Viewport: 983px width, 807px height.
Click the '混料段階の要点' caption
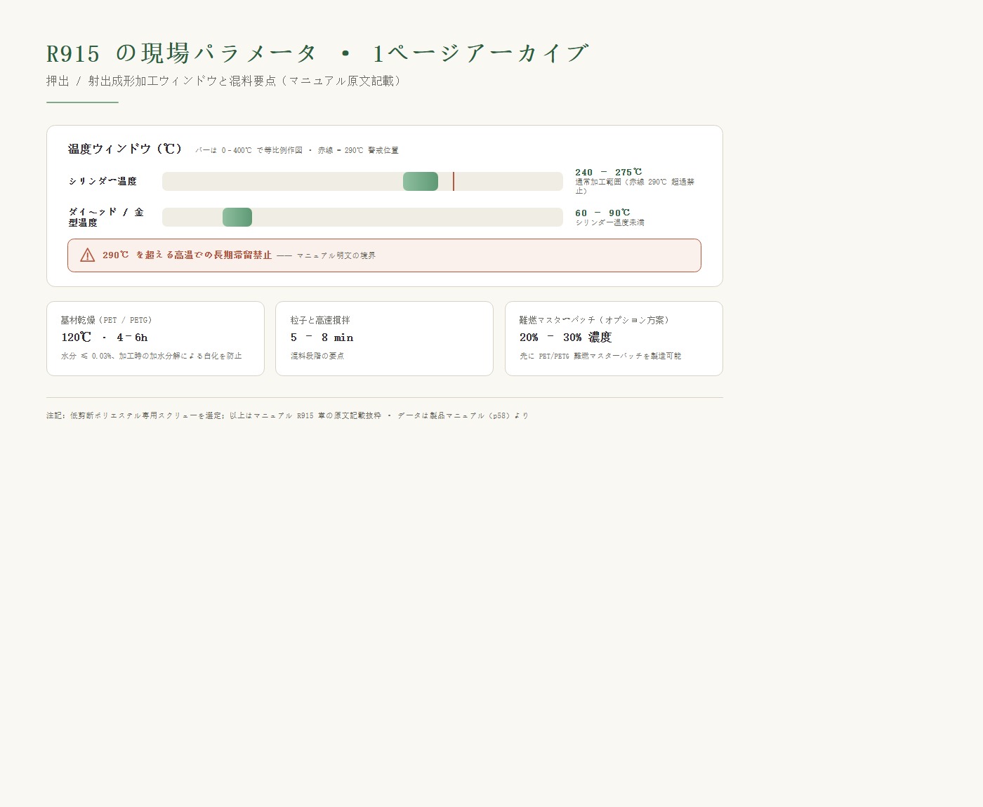[317, 356]
